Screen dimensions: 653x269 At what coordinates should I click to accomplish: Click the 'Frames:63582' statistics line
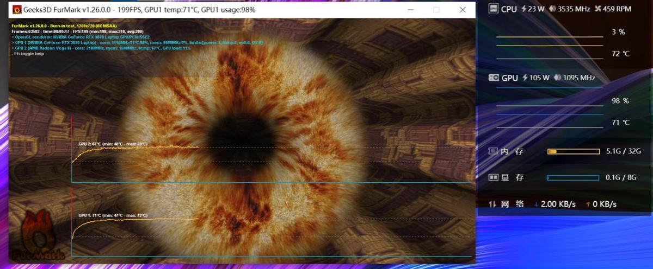(77, 31)
